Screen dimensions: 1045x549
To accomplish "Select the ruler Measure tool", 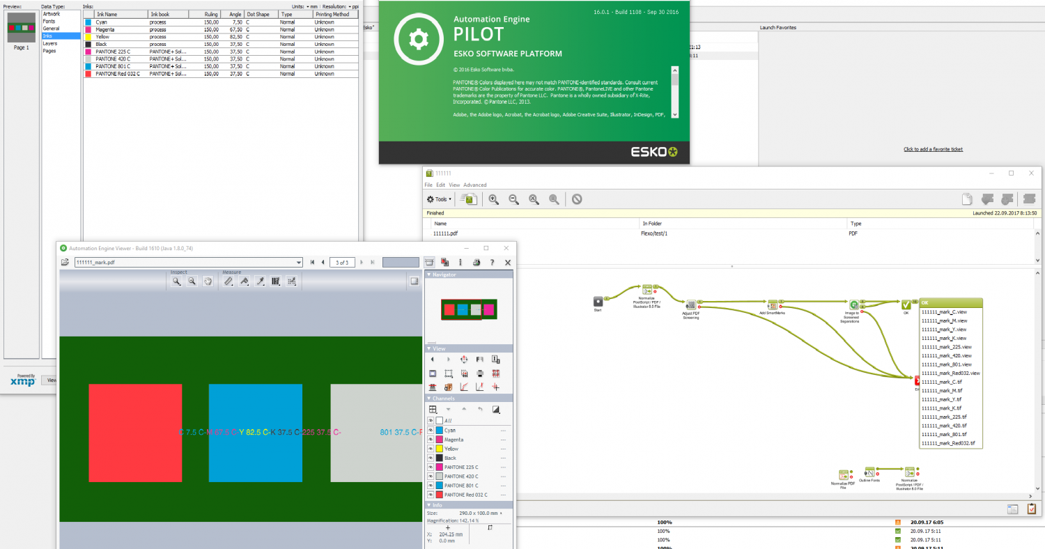I will (x=229, y=281).
